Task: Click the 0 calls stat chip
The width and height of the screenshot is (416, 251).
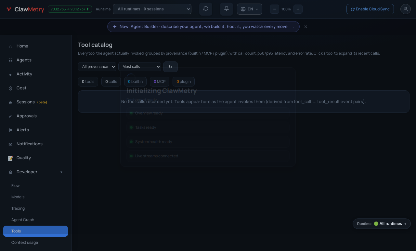Action: click(111, 82)
